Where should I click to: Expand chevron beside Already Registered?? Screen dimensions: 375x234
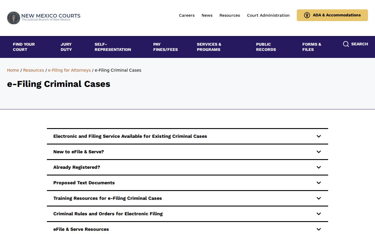tap(319, 167)
